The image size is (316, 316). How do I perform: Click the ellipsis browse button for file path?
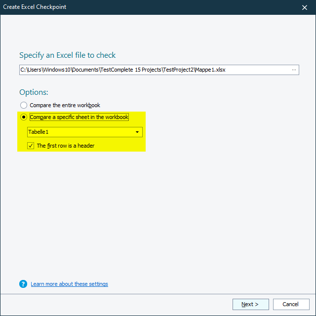pyautogui.click(x=294, y=70)
